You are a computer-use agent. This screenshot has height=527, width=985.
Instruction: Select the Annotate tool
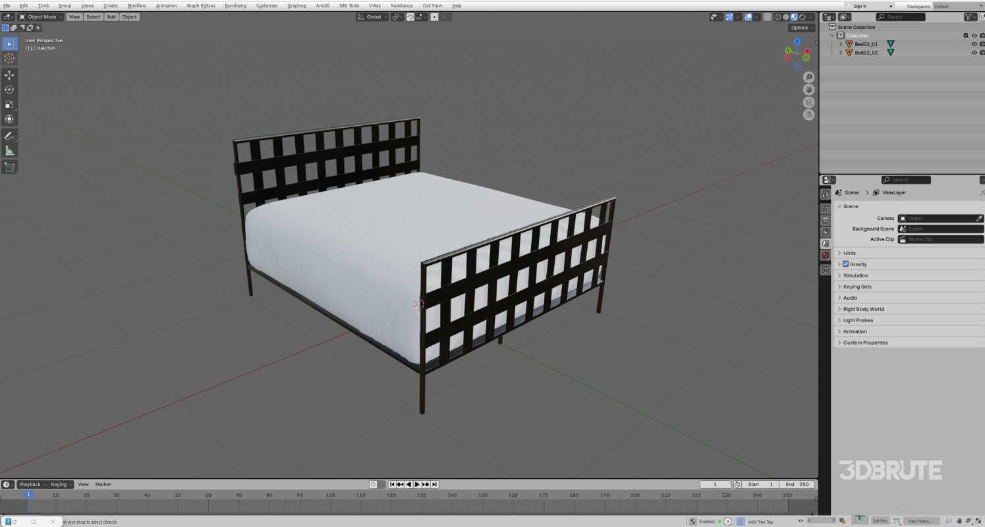(x=9, y=136)
